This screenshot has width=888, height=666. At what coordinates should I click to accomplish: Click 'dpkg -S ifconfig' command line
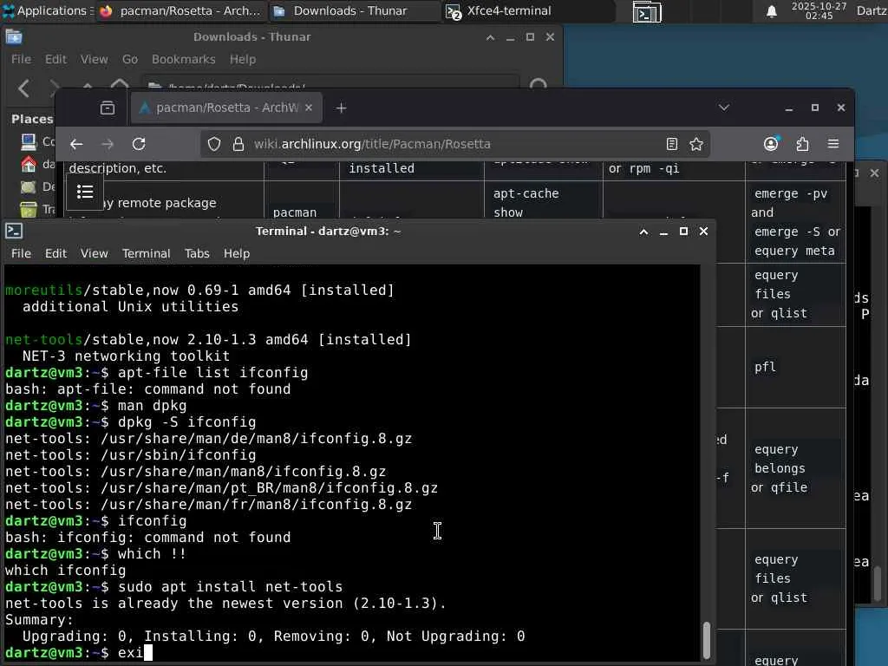click(187, 422)
